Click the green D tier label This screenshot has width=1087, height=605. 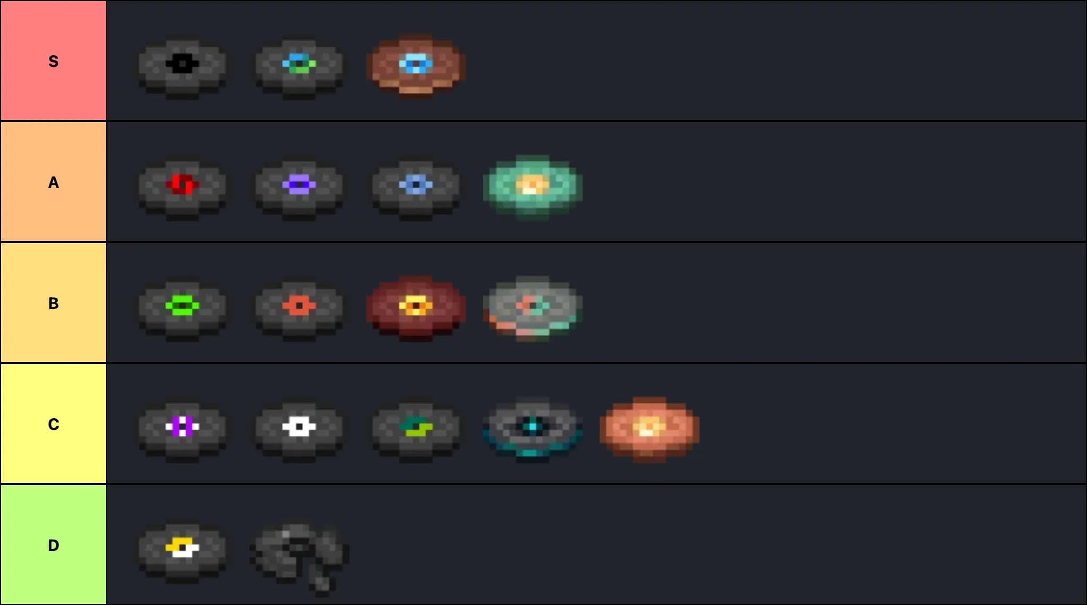click(54, 545)
